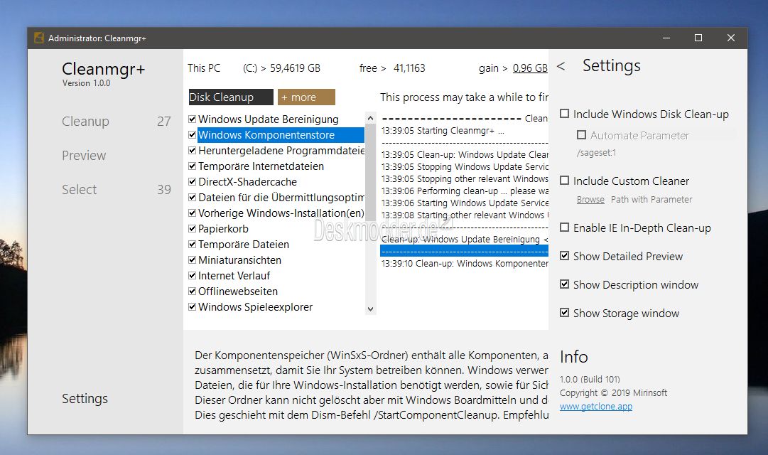
Task: Collapse Settings panel with back arrow
Action: (561, 66)
